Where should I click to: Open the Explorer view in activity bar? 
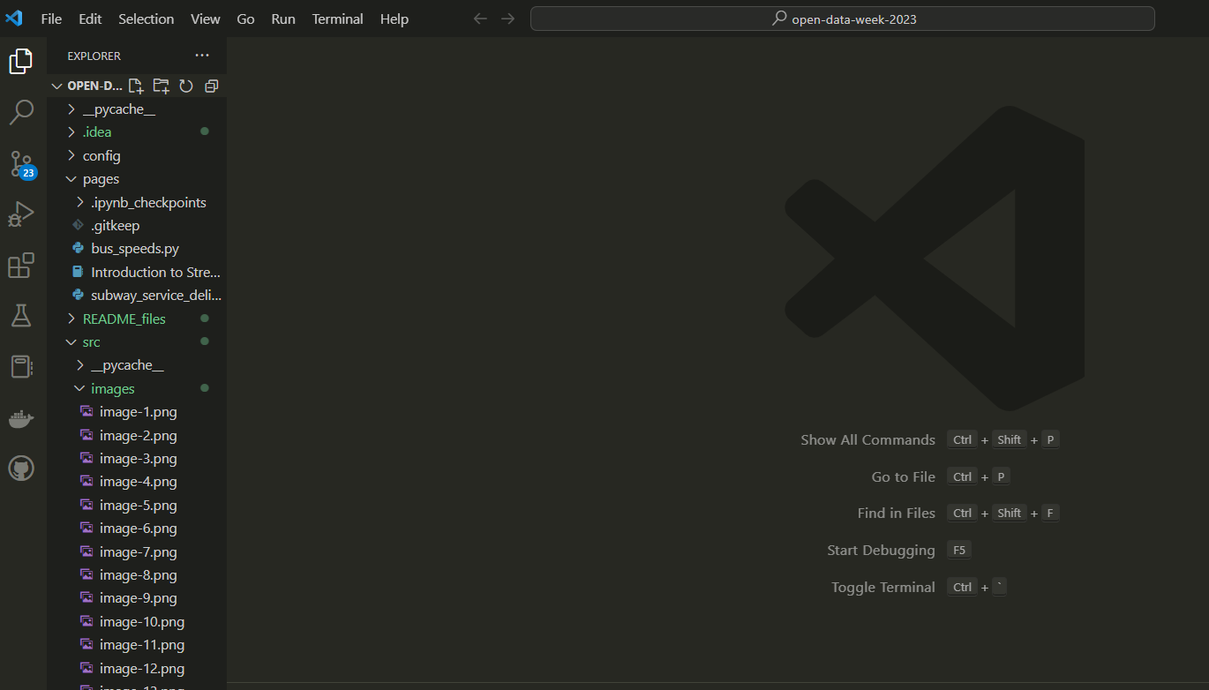coord(21,61)
